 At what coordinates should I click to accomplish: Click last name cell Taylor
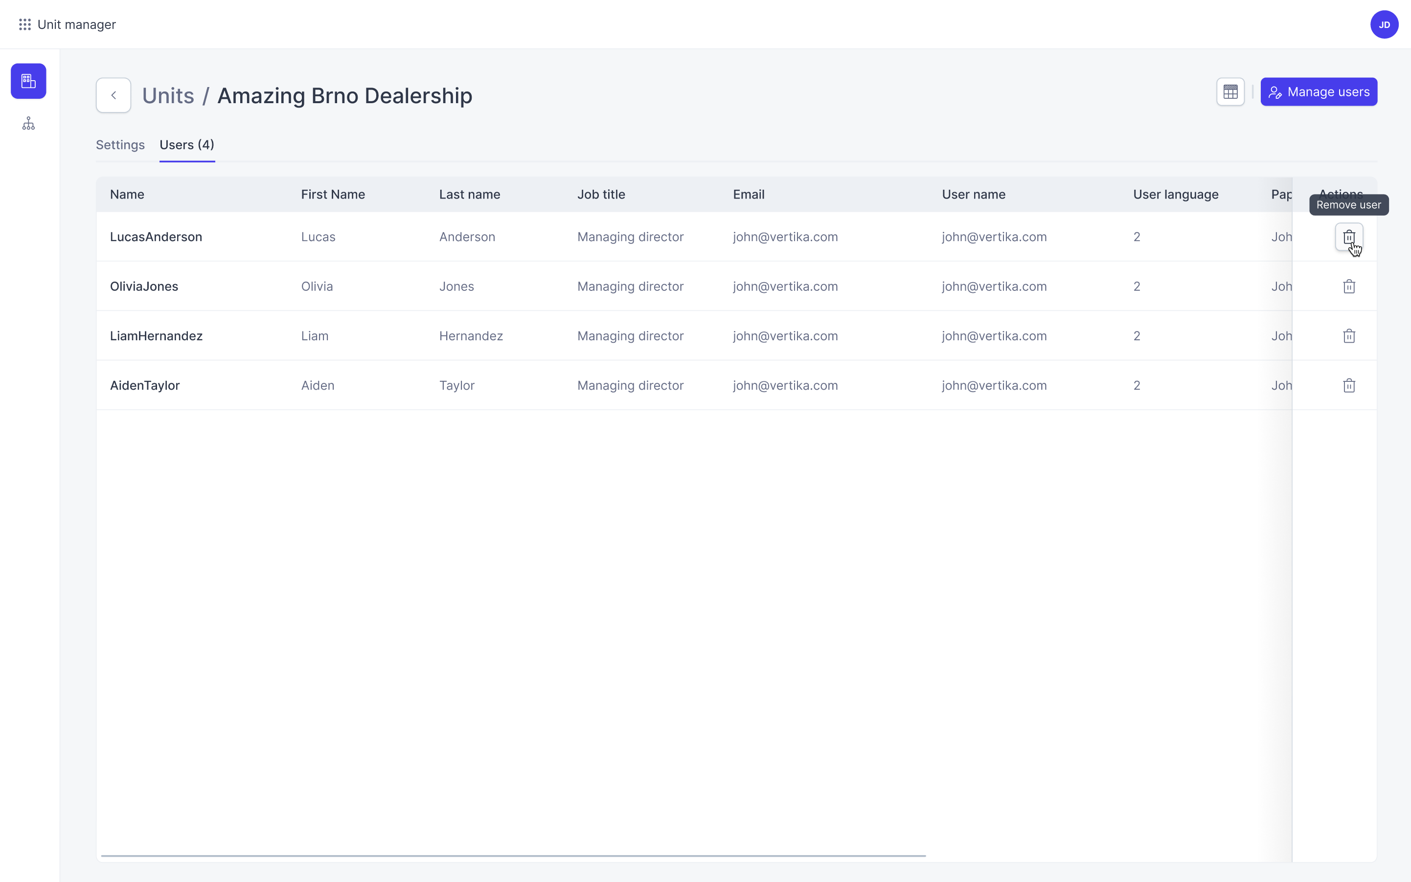coord(457,386)
